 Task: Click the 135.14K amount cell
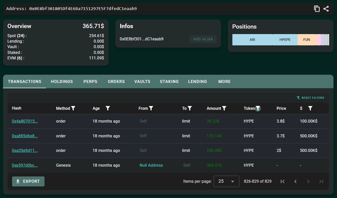coord(214,136)
